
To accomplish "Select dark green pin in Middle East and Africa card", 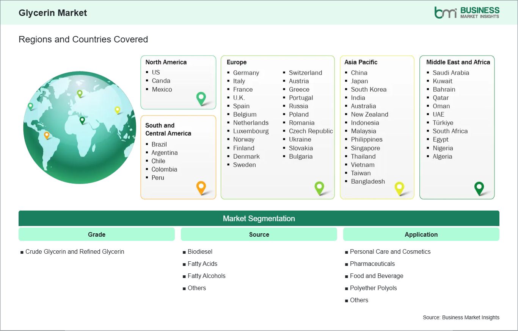I will (x=479, y=187).
